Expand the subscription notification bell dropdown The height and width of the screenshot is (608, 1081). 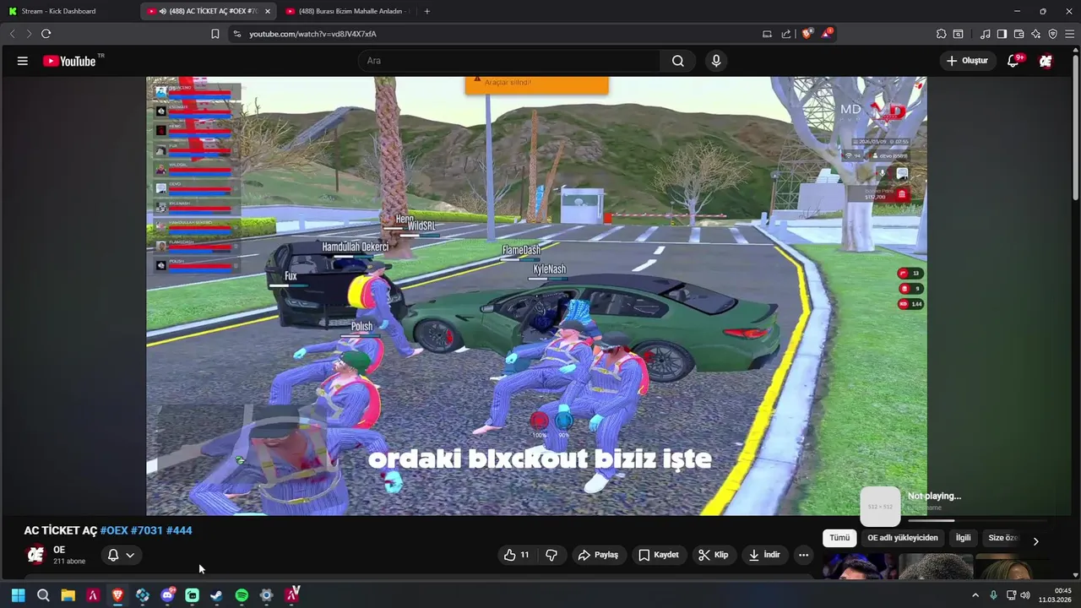point(121,555)
